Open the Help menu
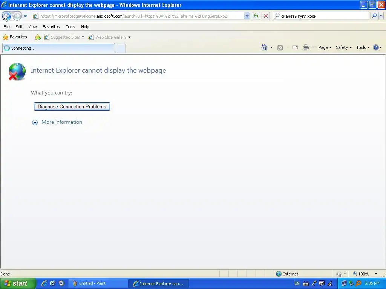Image resolution: width=386 pixels, height=289 pixels. tap(85, 27)
